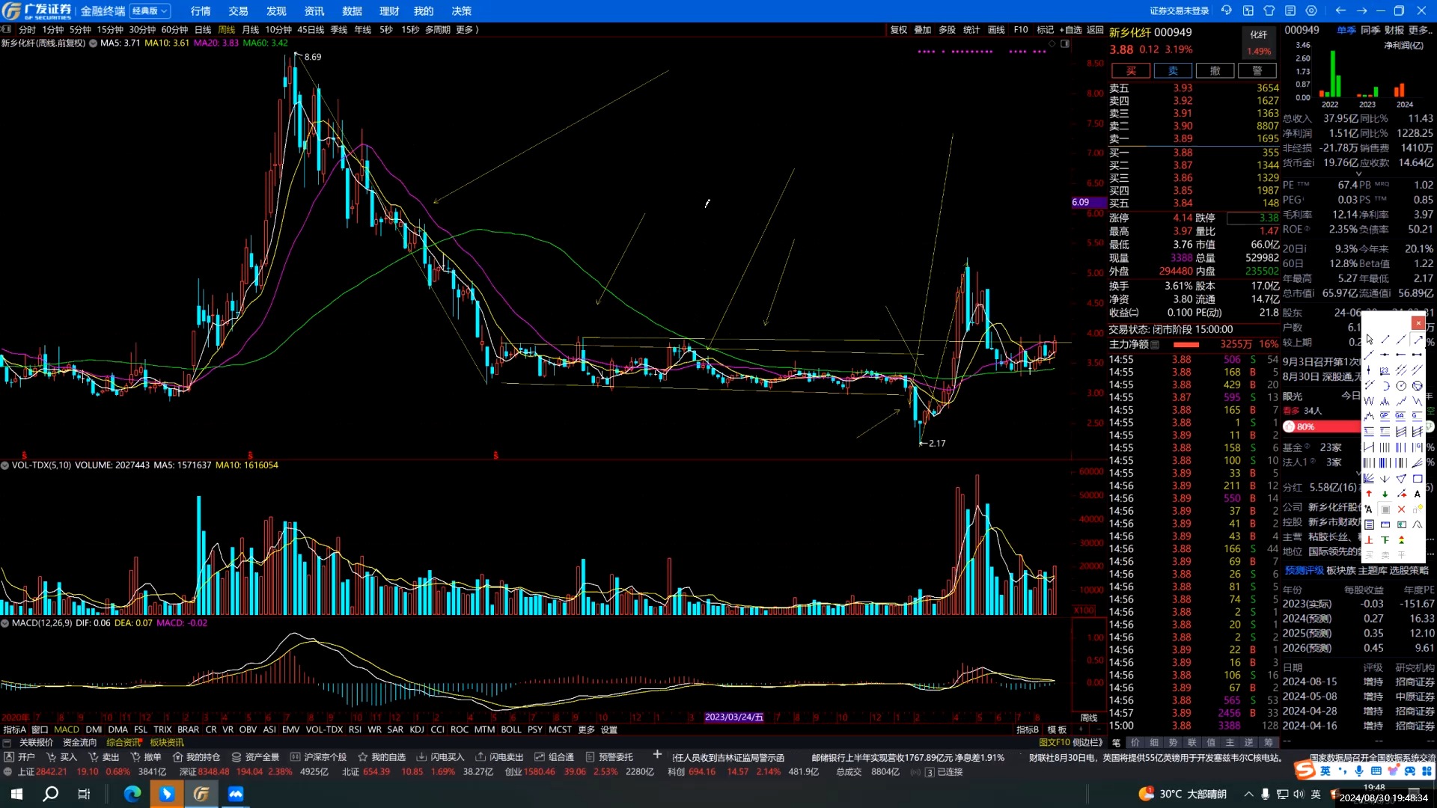The image size is (1437, 808).
Task: Pick the rectangle drawing tool in palette
Action: click(x=1418, y=479)
